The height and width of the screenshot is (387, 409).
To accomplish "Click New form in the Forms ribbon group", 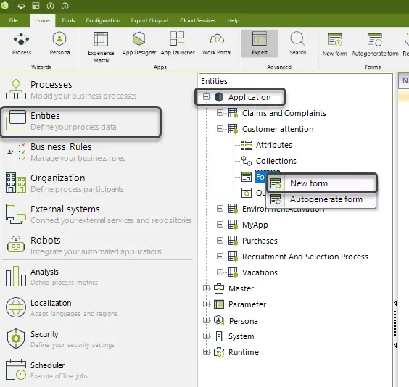I will point(334,44).
